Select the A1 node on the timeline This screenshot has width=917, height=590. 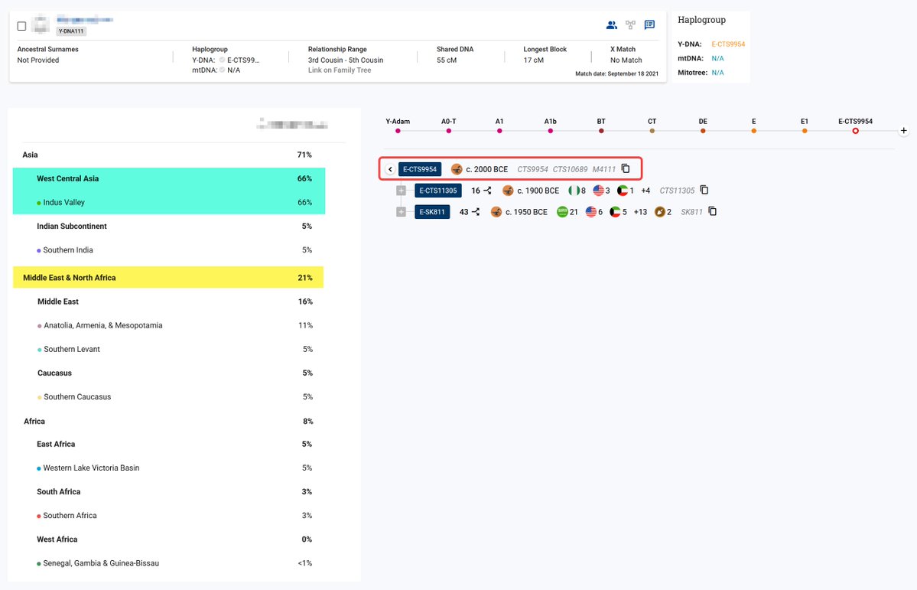coord(499,131)
